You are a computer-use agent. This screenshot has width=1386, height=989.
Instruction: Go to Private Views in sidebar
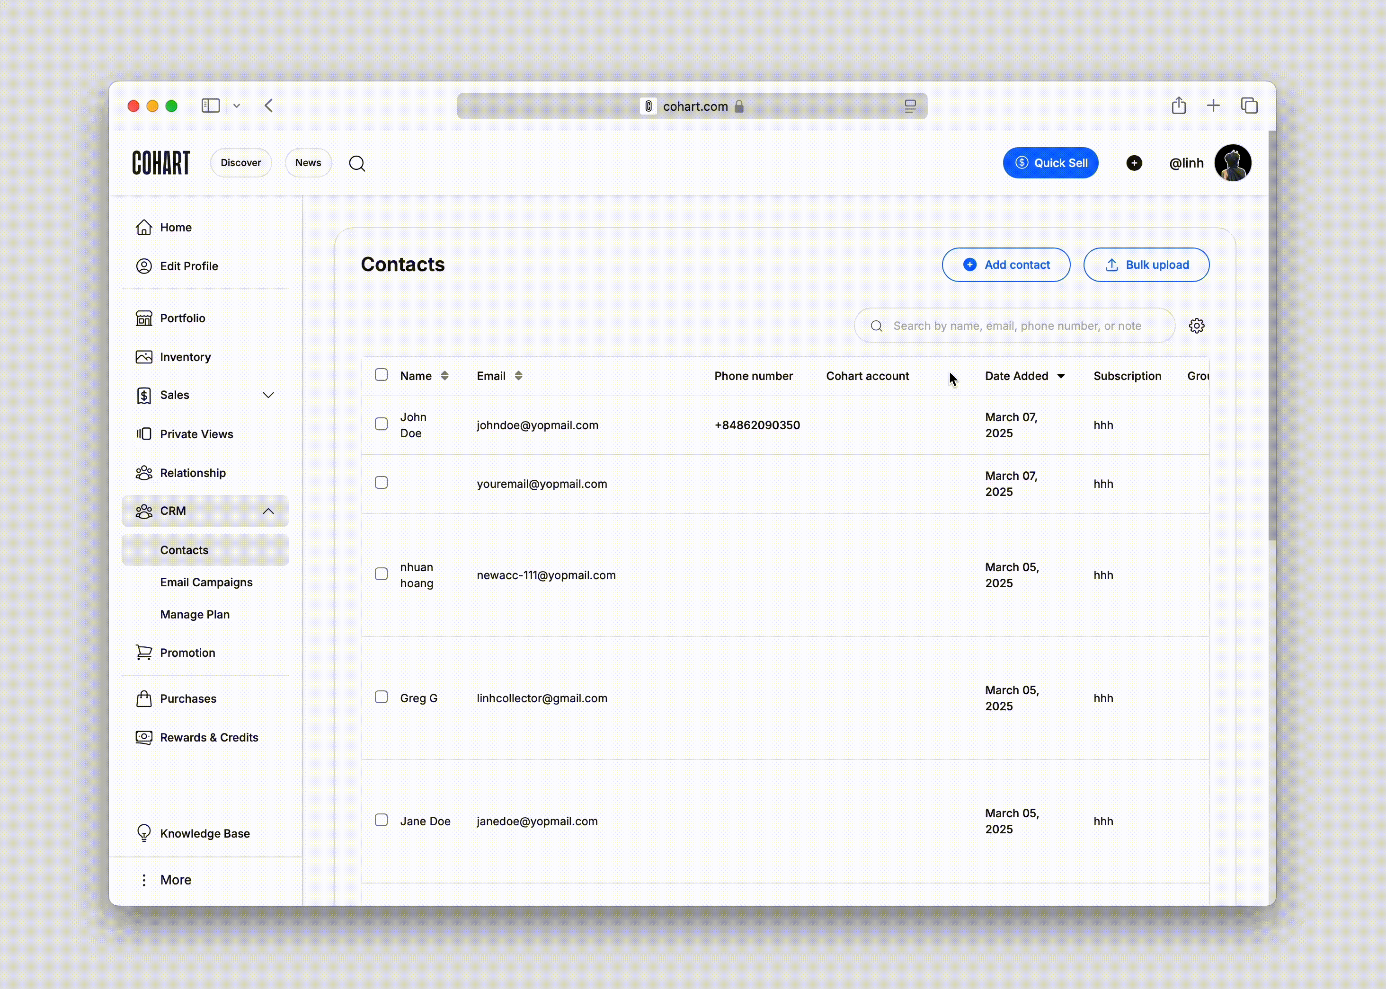pos(196,434)
